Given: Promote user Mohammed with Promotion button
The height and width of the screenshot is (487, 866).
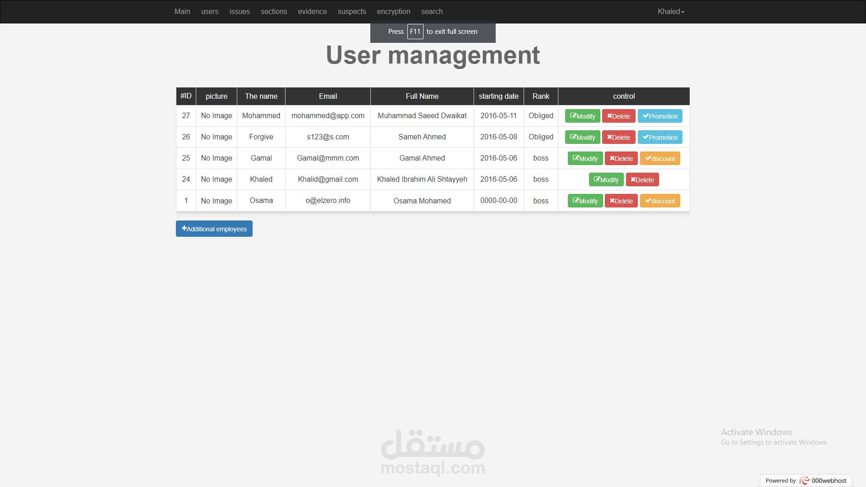Looking at the screenshot, I should 660,116.
